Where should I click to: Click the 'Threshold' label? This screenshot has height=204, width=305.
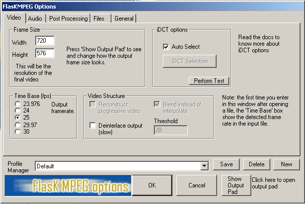coord(166,121)
